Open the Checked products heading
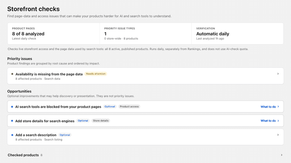Viewport: 291px width, 163px height. (23, 155)
